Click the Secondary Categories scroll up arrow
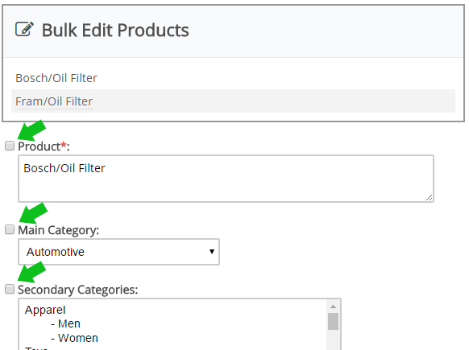469x350 pixels. click(x=333, y=307)
